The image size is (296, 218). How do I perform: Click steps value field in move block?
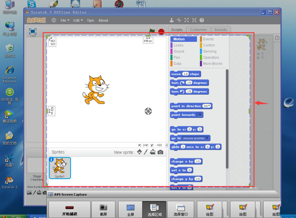tap(185, 74)
